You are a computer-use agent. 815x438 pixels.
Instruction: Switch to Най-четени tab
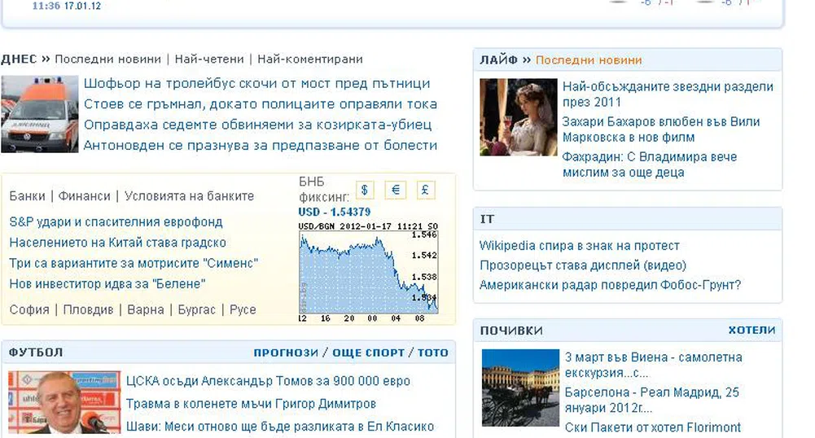point(209,59)
